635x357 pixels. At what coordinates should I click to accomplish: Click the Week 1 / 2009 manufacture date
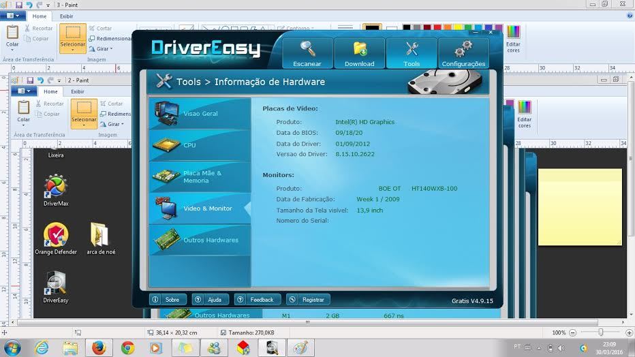378,199
